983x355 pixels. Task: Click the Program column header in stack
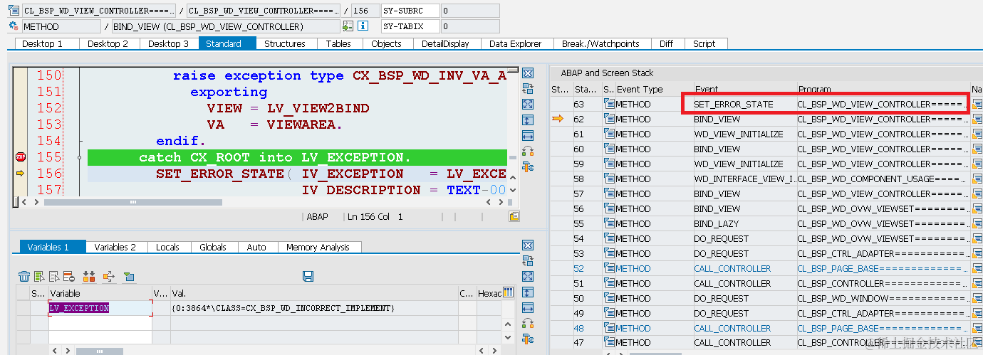pos(883,90)
